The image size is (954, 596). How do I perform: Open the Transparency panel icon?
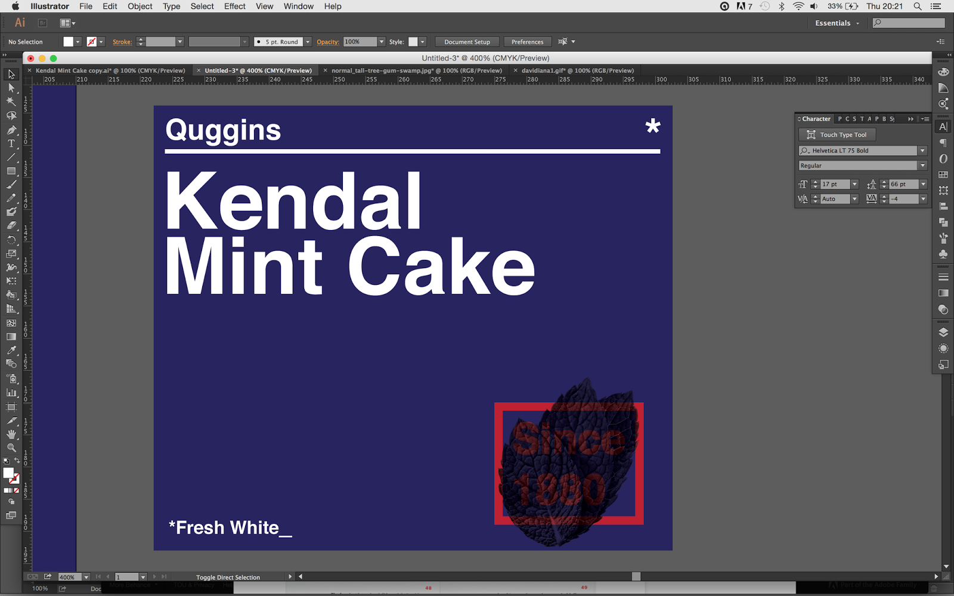[x=943, y=309]
